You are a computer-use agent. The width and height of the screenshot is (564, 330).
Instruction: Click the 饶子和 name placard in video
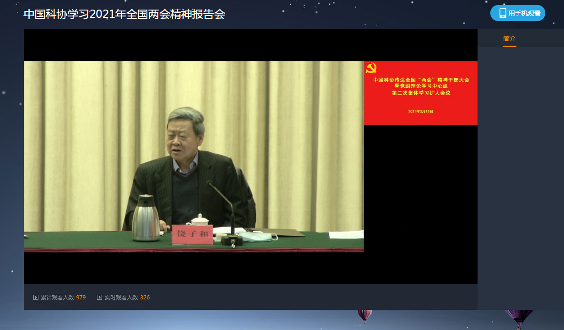[x=192, y=234]
